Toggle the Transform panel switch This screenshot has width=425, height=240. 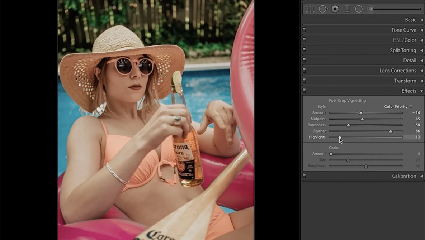coord(304,81)
